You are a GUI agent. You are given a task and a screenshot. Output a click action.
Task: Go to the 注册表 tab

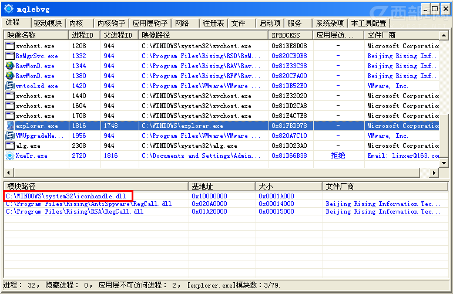[213, 23]
